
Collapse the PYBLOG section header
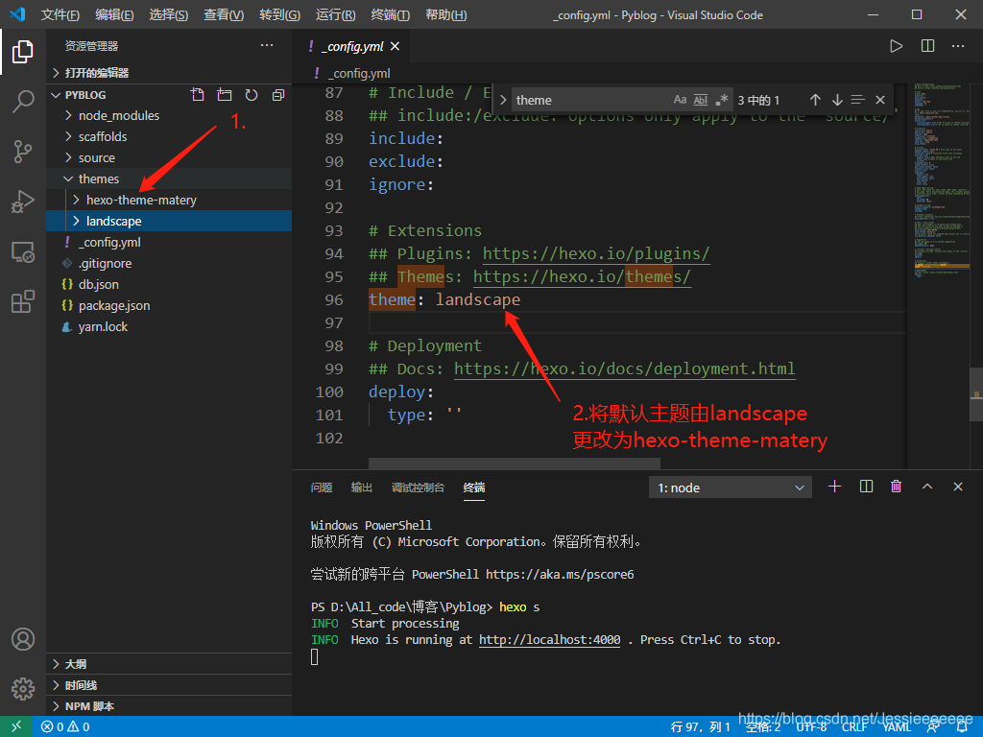coord(85,95)
